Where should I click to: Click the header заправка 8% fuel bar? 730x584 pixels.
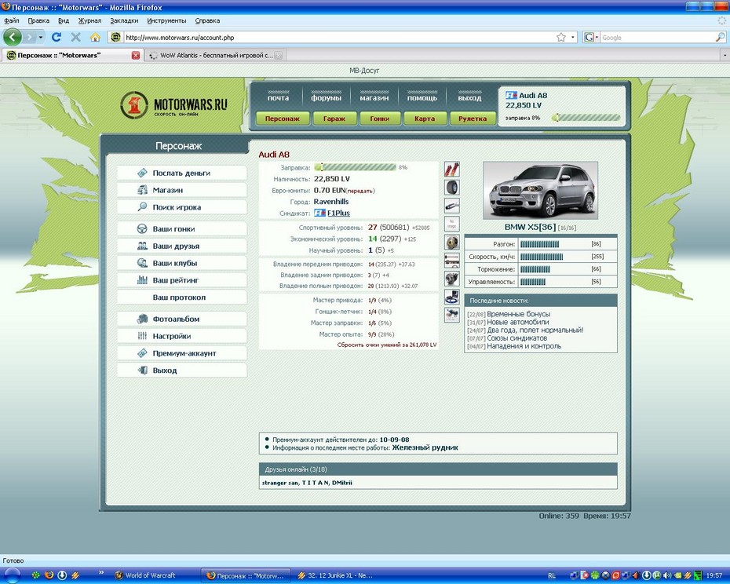click(586, 118)
